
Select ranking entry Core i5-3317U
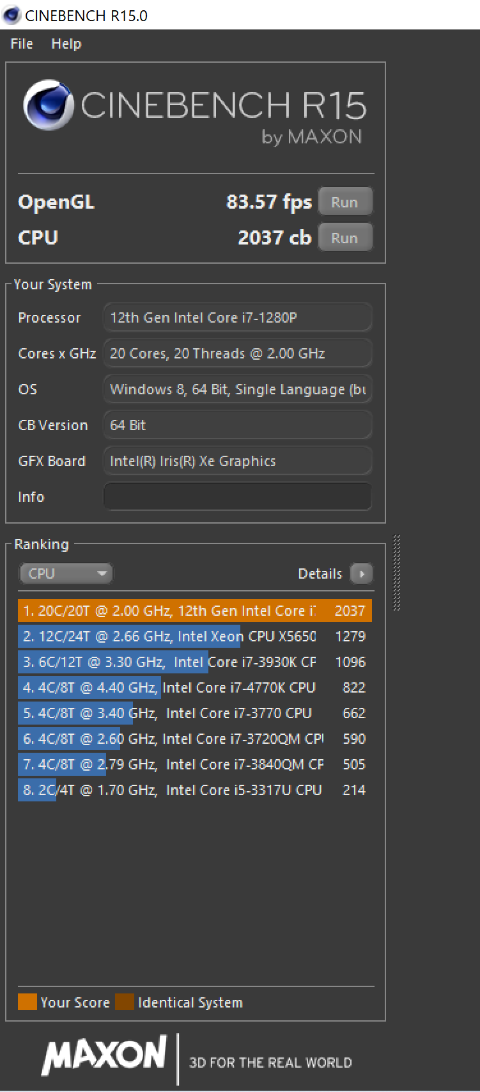195,790
